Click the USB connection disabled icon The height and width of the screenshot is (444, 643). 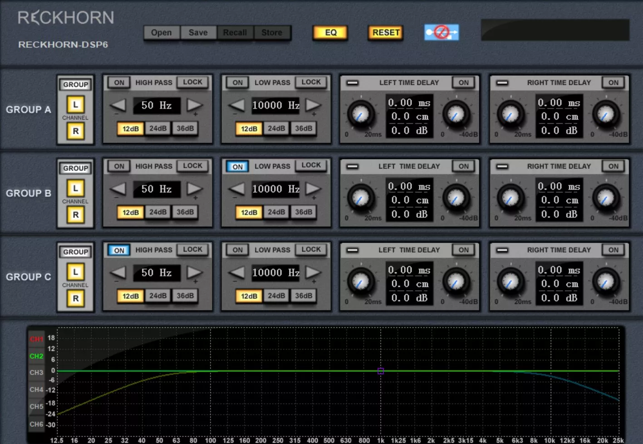(442, 32)
